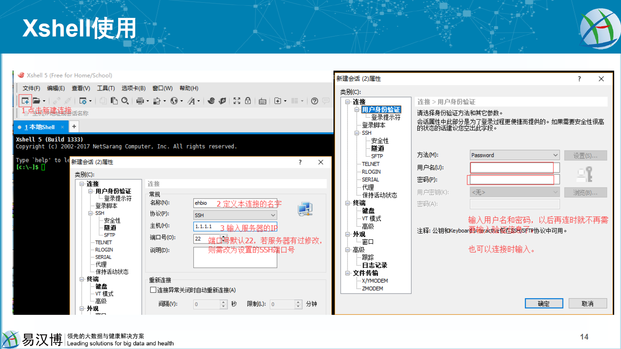Screen dimensions: 621x349
Task: Open dropdown arrow beside properties gear icon
Action: [90, 101]
